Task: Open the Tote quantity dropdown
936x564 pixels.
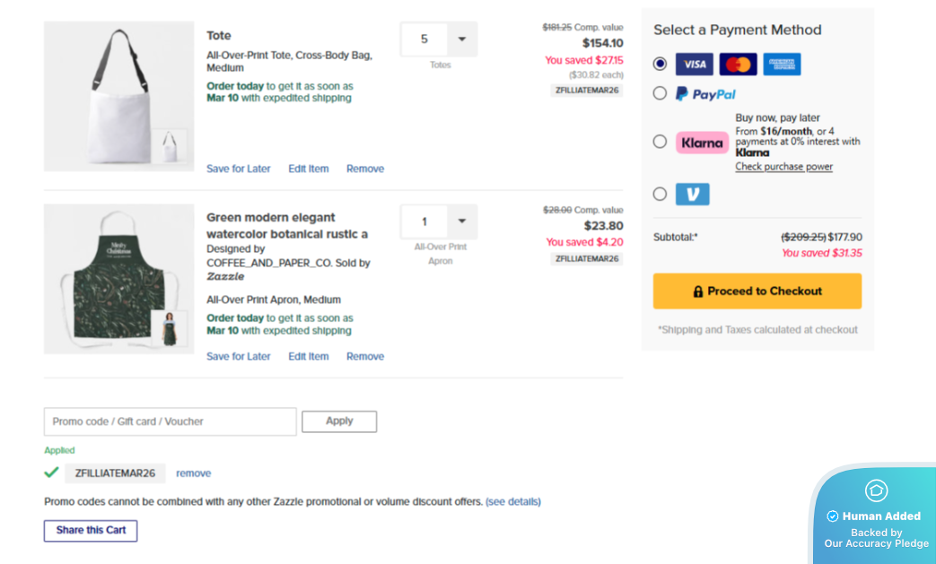Action: coord(461,39)
